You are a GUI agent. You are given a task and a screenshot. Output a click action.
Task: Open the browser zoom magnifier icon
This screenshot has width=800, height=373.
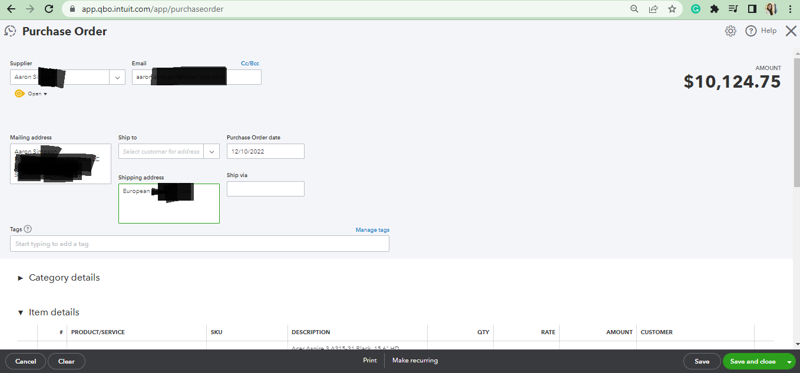[634, 9]
